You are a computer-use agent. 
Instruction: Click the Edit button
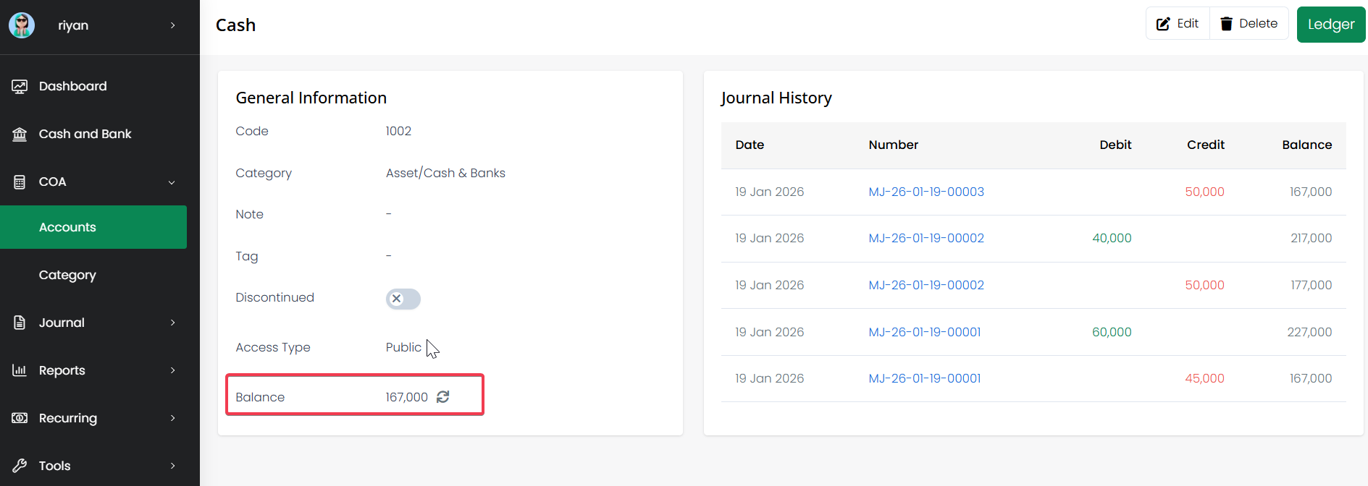point(1178,24)
